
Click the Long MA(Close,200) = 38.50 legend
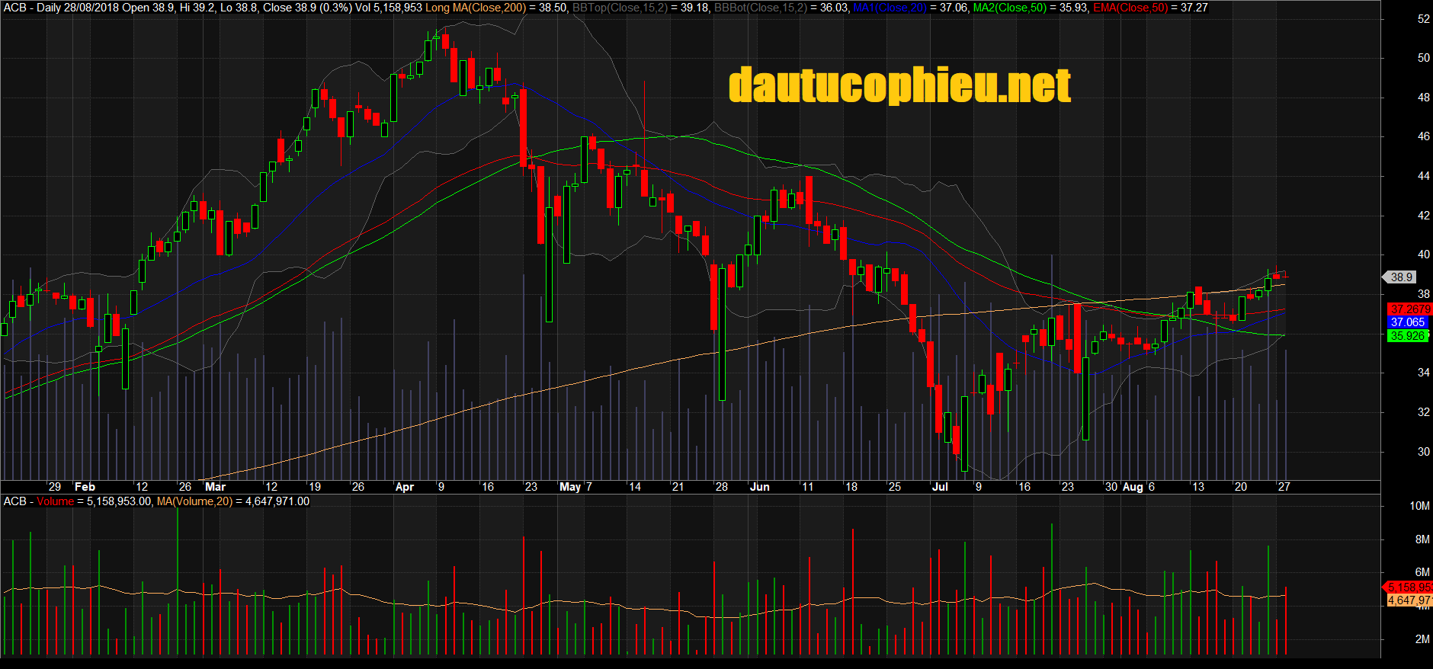coord(496,8)
